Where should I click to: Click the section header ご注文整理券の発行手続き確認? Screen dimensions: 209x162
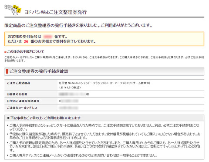coord(39,71)
